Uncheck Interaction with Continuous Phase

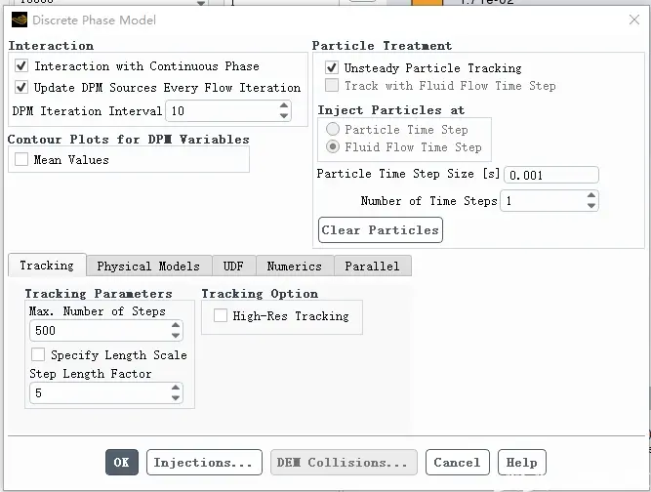pos(21,65)
